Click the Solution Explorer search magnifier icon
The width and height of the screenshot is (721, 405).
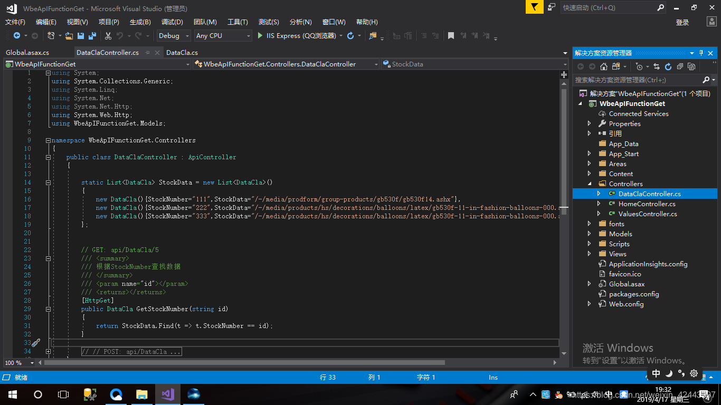(x=706, y=80)
